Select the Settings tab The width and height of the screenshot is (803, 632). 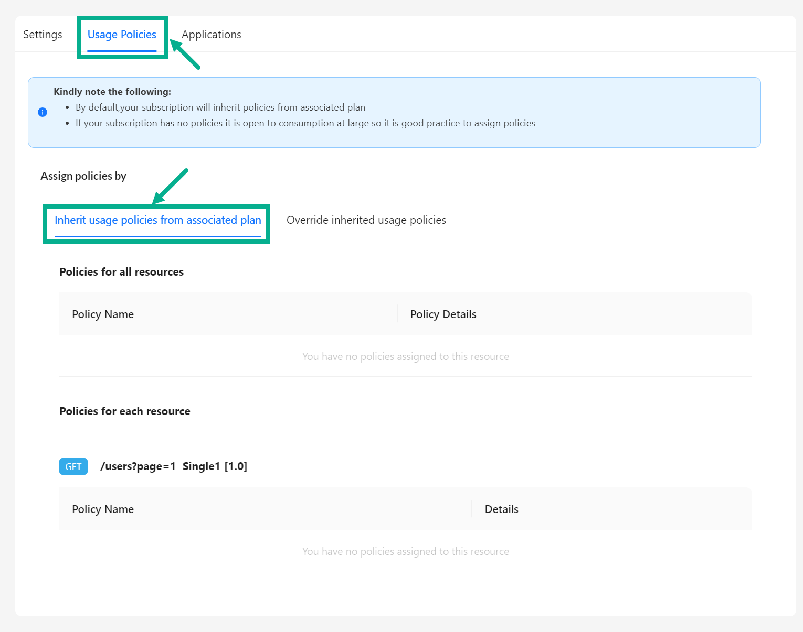(43, 34)
